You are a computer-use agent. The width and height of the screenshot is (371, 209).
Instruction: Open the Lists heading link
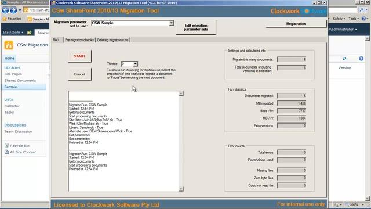(x=9, y=99)
